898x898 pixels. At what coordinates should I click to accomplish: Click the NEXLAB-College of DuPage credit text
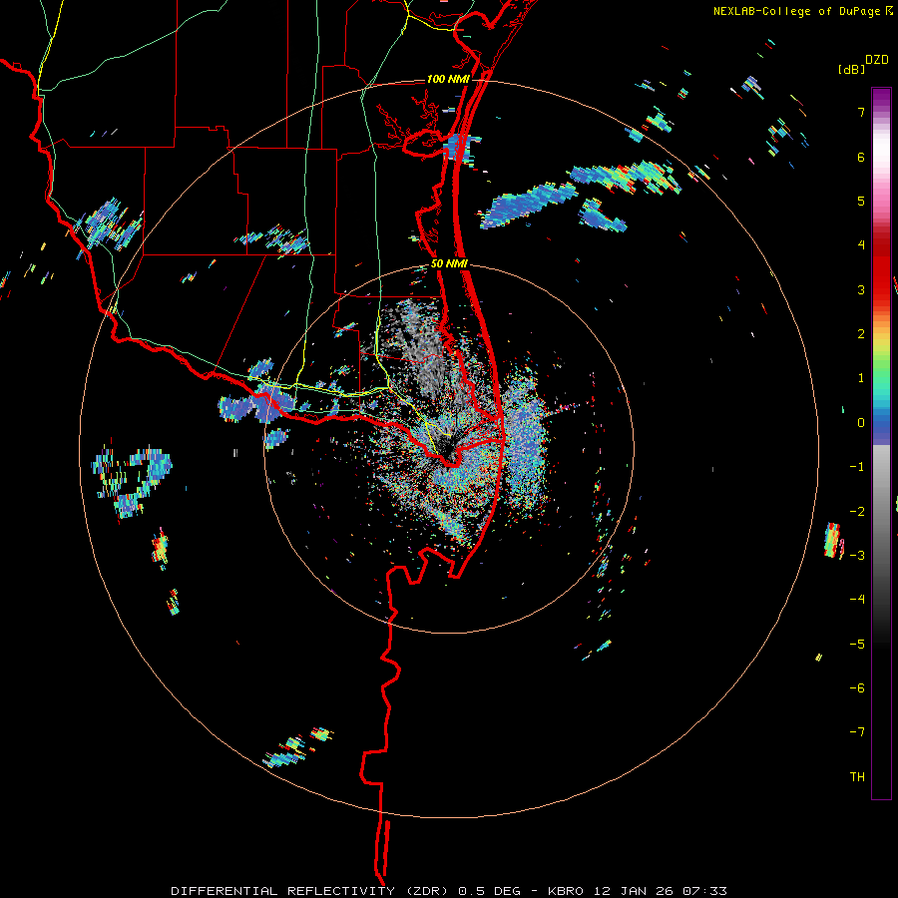point(796,11)
